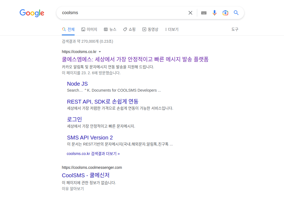284x199 pixels.
Task: Open the 도구 tools option
Action: (x=235, y=29)
